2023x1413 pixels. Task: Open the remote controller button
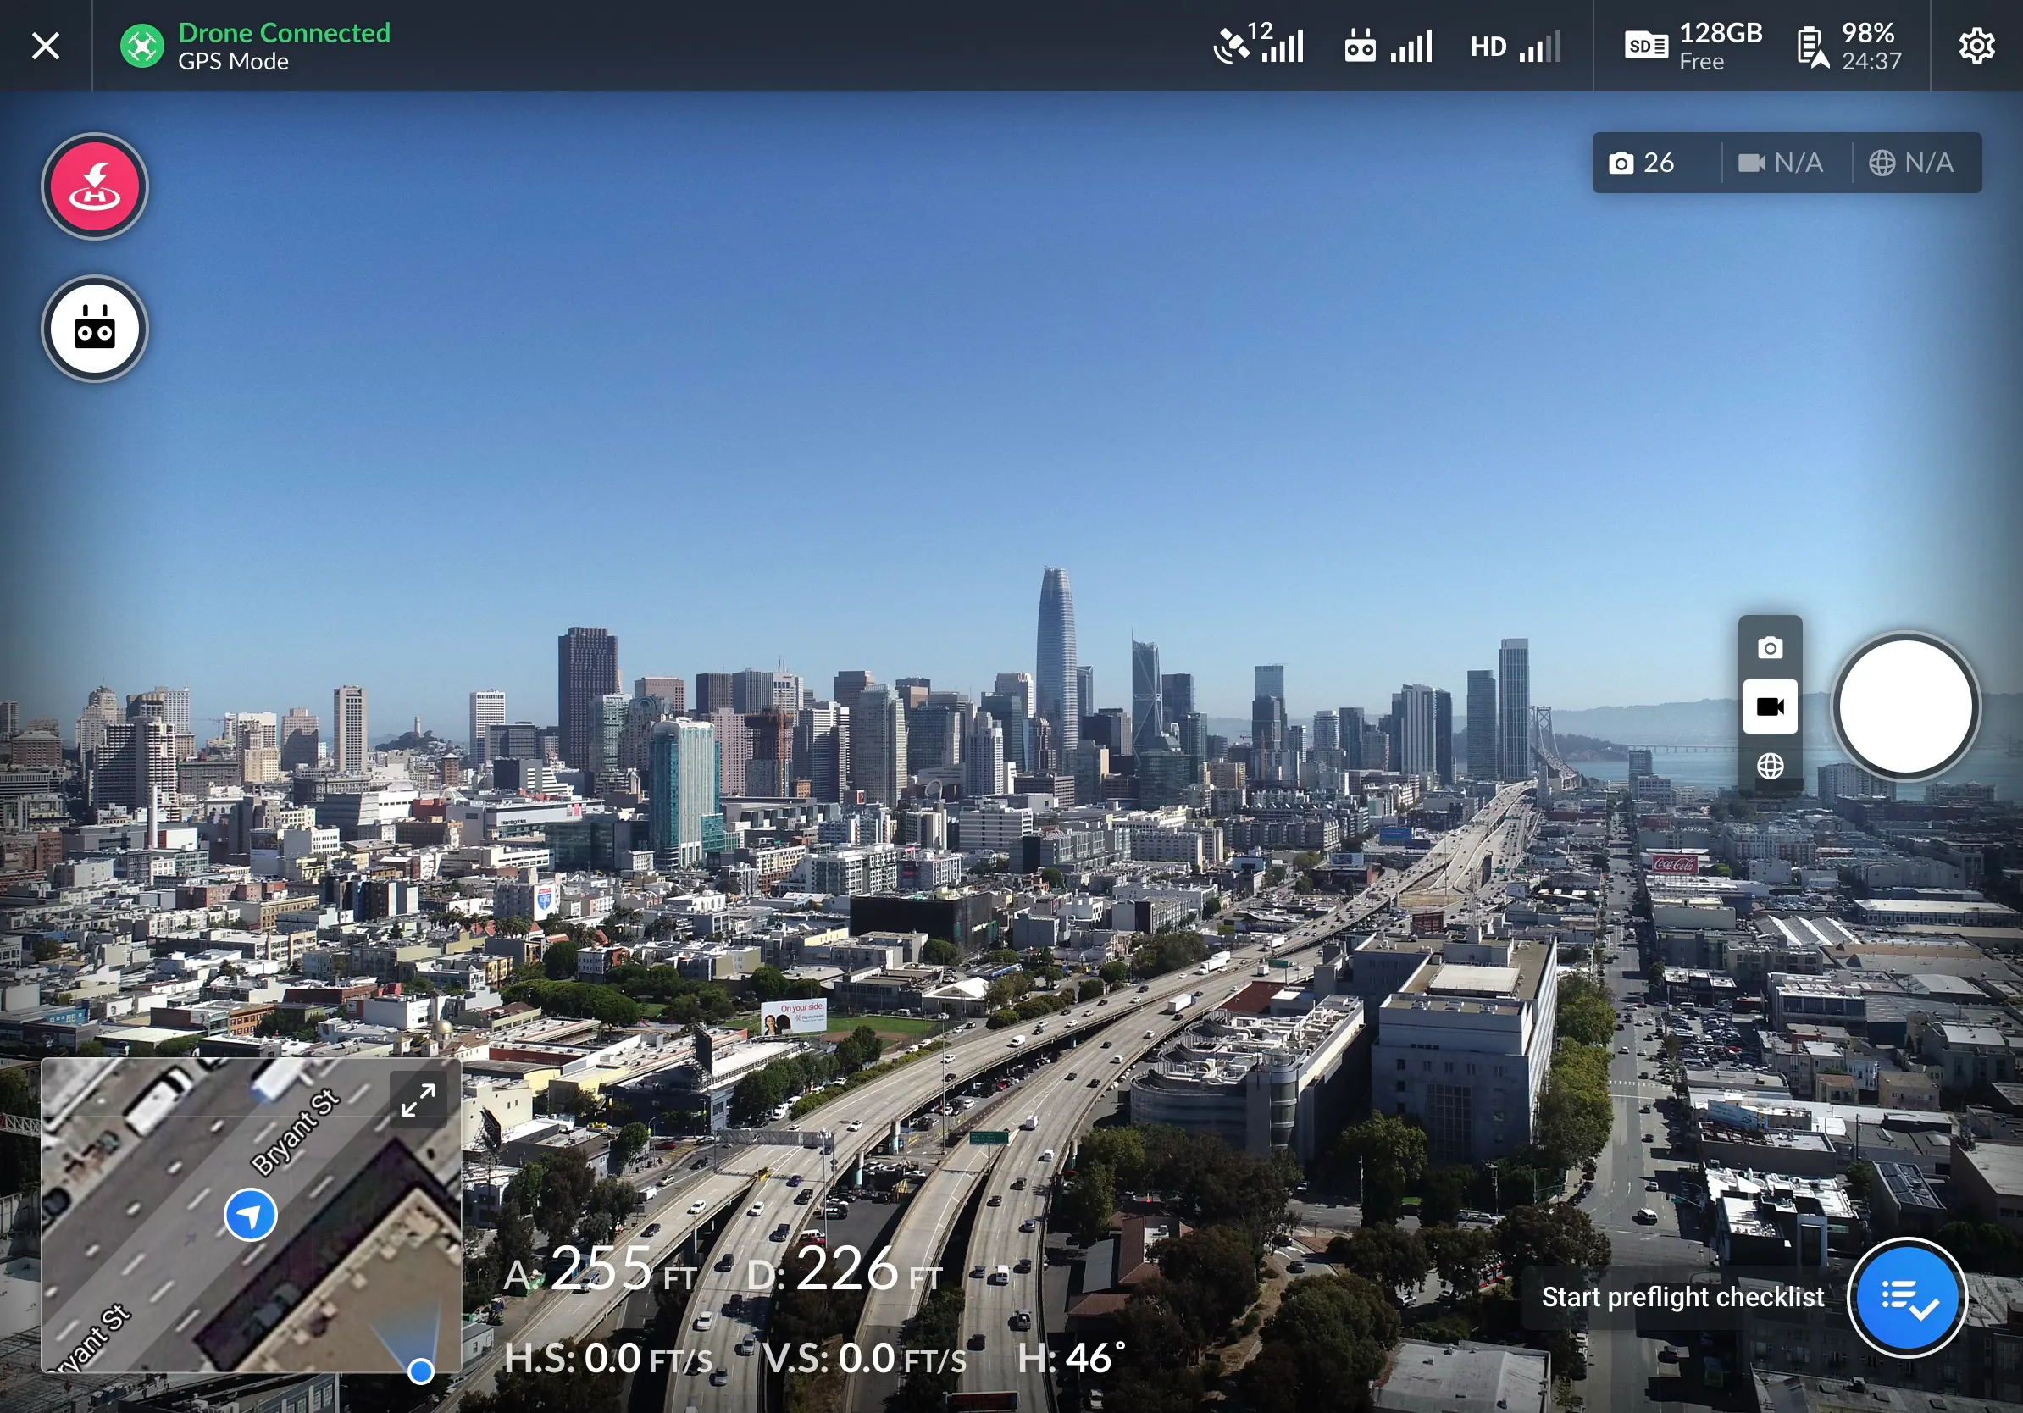pyautogui.click(x=95, y=329)
